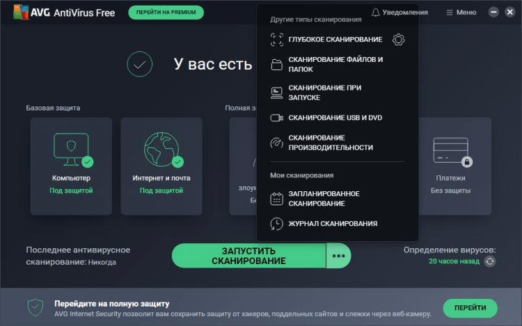522x326 pixels.
Task: Open deep scan settings gear icon
Action: click(x=398, y=40)
